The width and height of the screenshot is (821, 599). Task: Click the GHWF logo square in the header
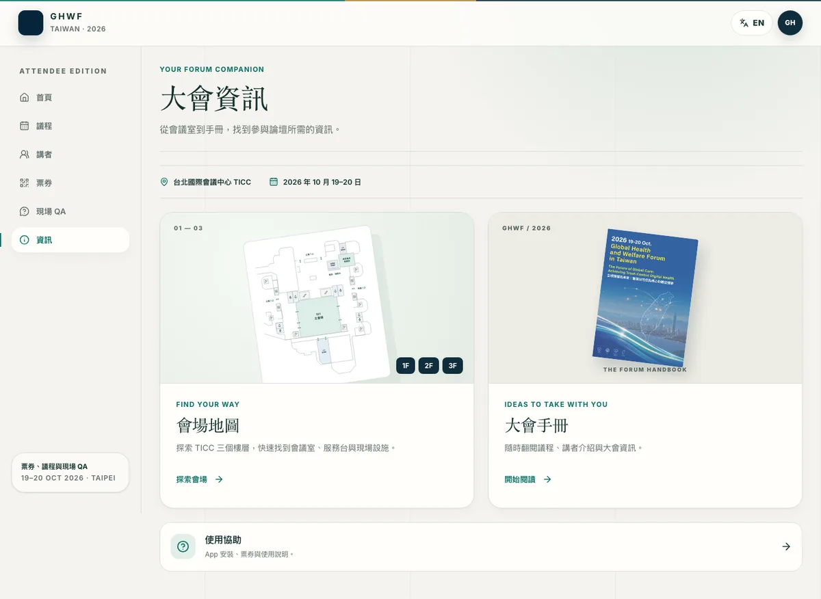tap(31, 23)
